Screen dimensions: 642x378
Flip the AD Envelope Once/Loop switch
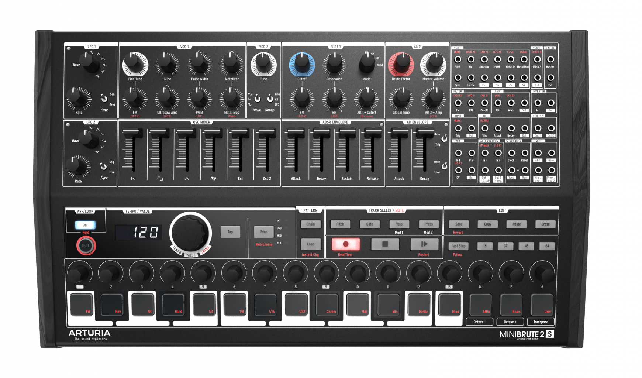pyautogui.click(x=444, y=166)
